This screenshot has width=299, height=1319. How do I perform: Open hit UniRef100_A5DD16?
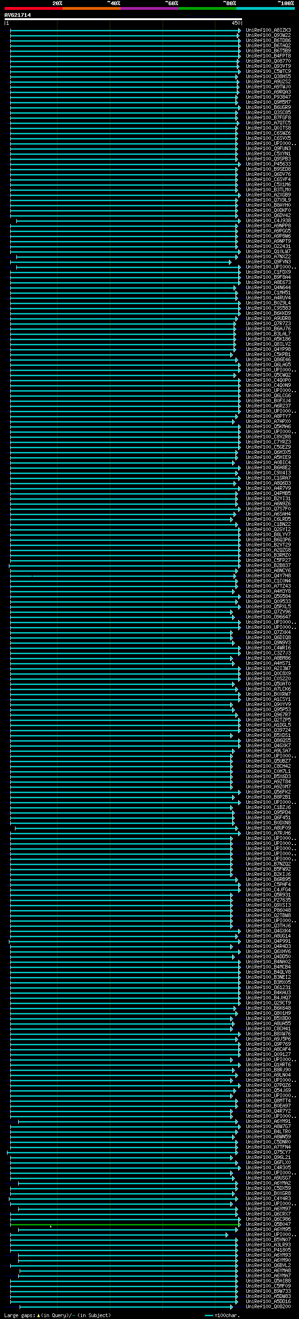(268, 1301)
